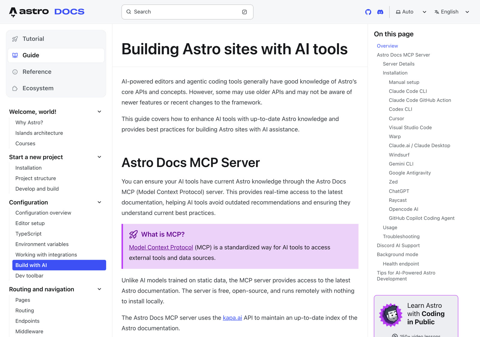The image size is (480, 337).
Task: Jump to Google Antigravity section
Action: (x=410, y=173)
